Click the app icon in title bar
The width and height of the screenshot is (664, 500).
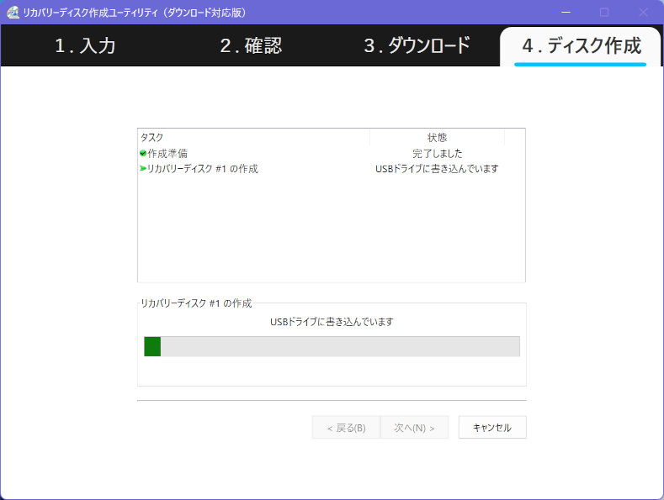(x=13, y=13)
